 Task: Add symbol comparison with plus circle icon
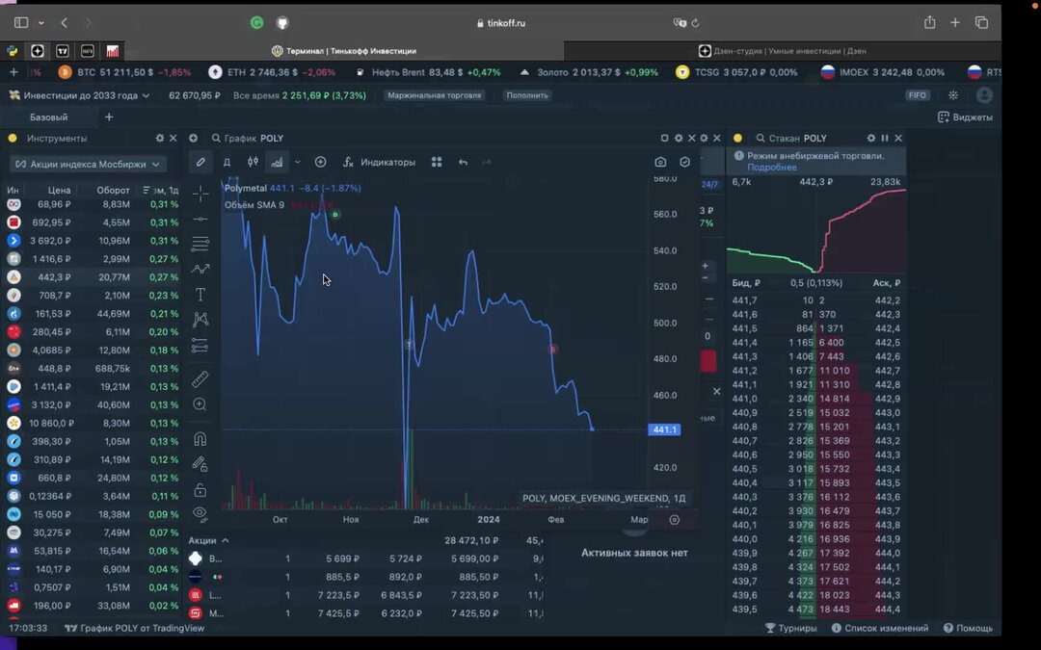click(321, 162)
